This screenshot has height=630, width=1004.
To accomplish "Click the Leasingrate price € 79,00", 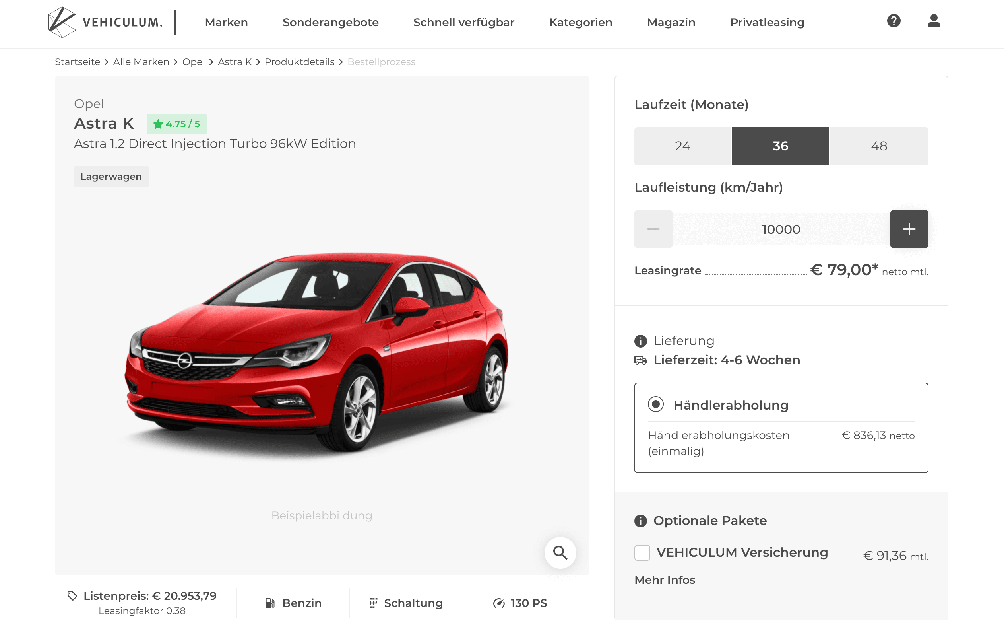I will point(844,270).
